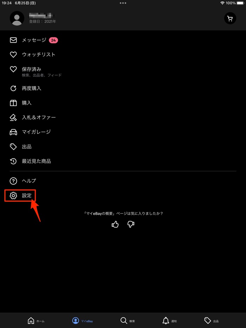The image size is (246, 328).
Task: Switch to the 通知 notifications tab
Action: (x=170, y=321)
